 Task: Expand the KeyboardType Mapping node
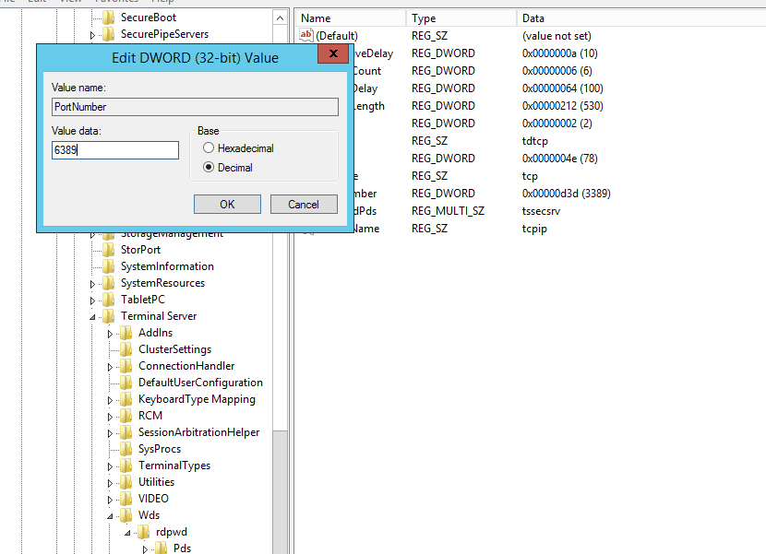pyautogui.click(x=110, y=400)
